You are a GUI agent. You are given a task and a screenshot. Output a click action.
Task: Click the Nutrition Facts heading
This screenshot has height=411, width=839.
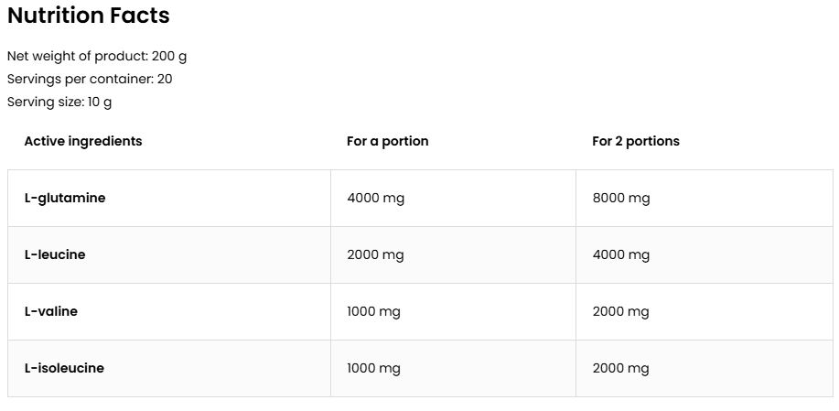[x=88, y=16]
